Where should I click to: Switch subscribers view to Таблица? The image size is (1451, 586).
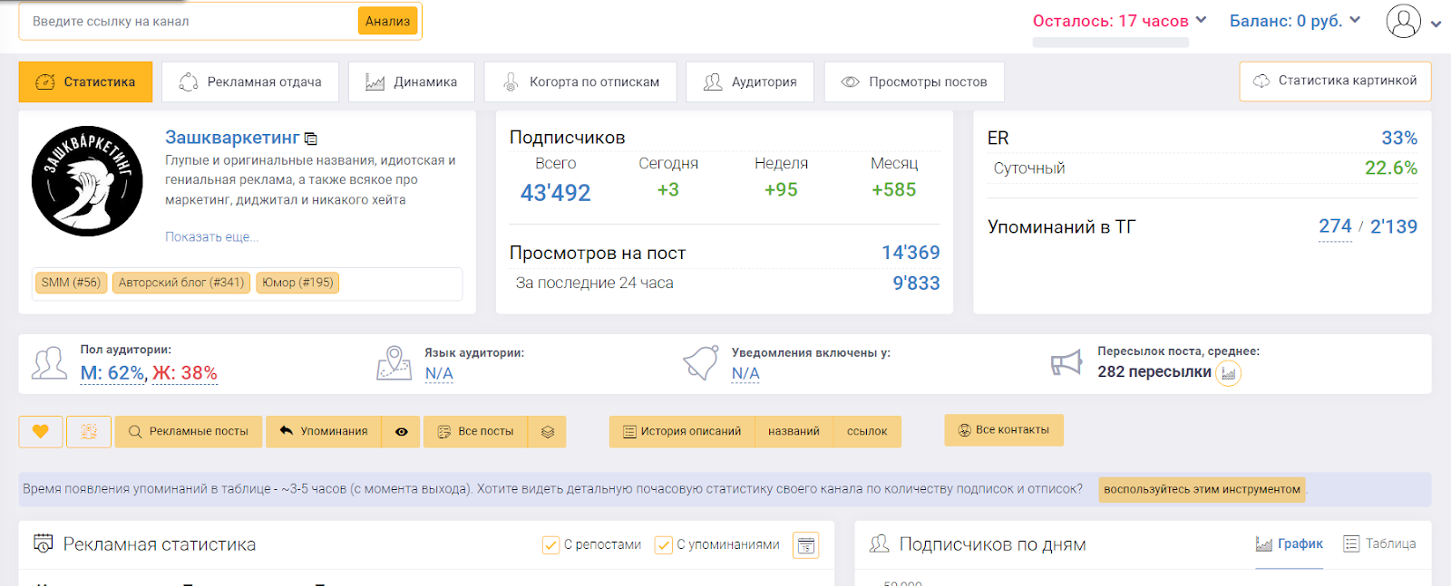pyautogui.click(x=1379, y=543)
